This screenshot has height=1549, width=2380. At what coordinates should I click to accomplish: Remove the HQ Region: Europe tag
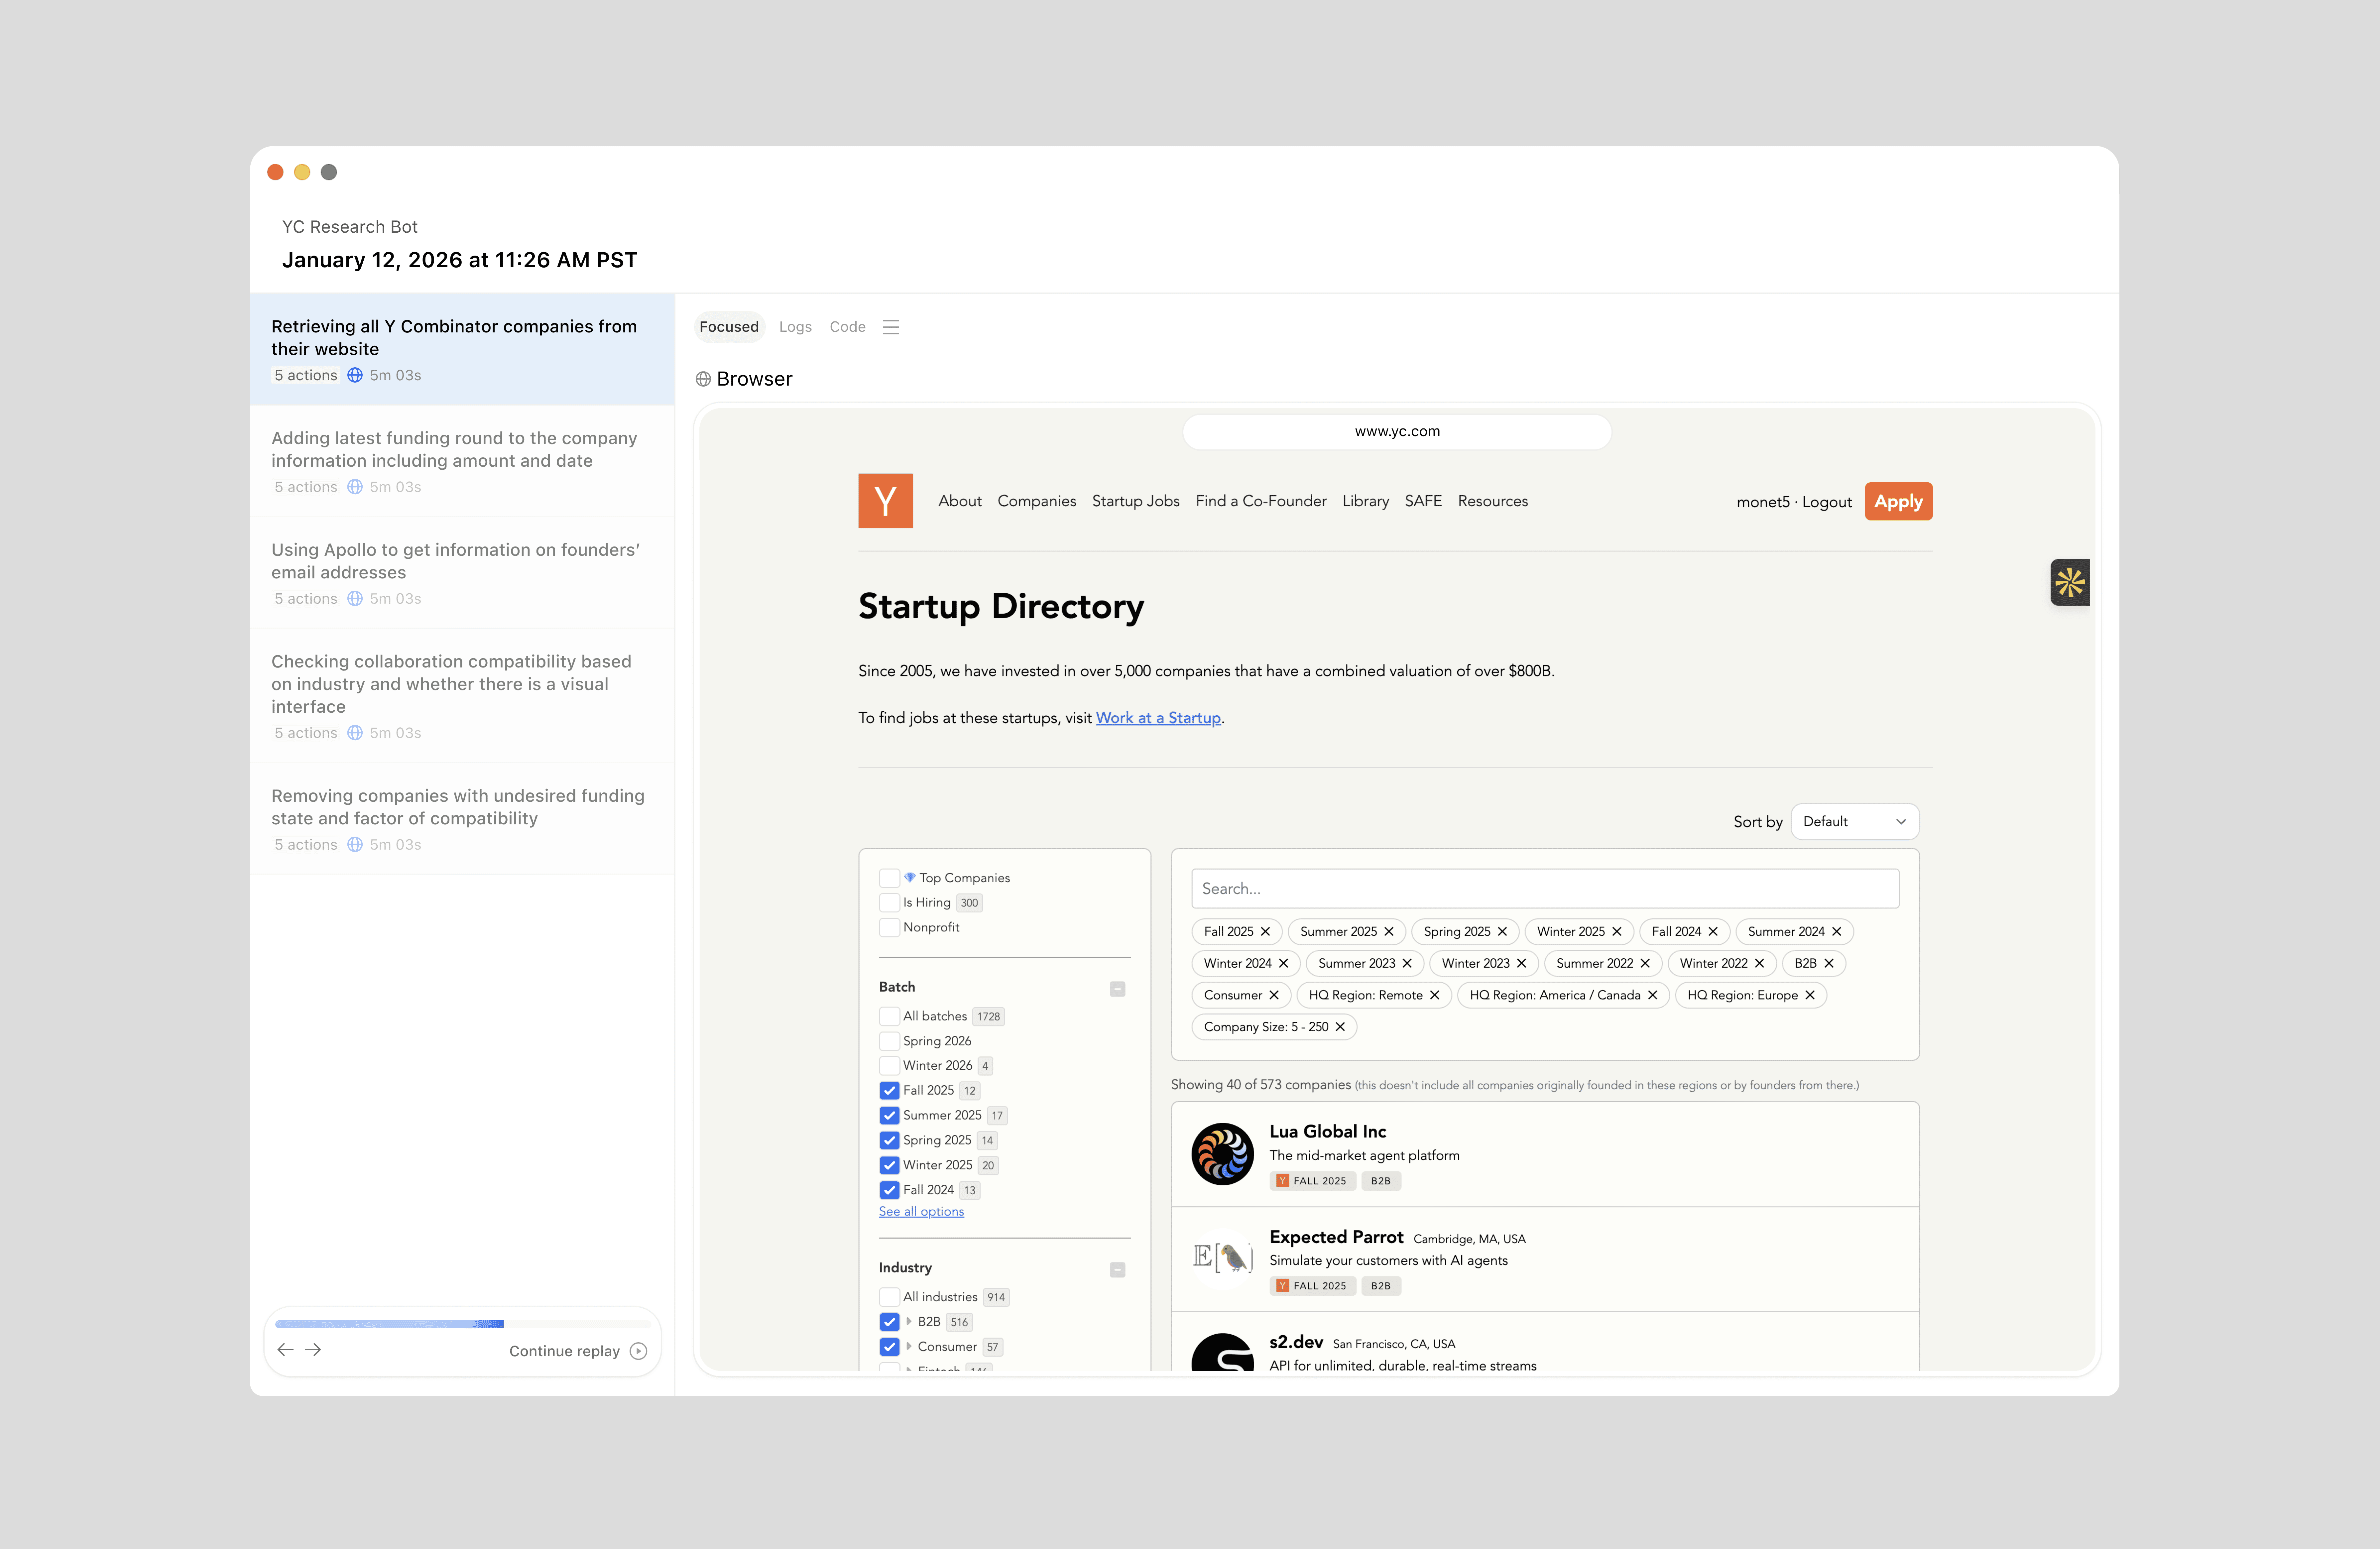click(1810, 995)
